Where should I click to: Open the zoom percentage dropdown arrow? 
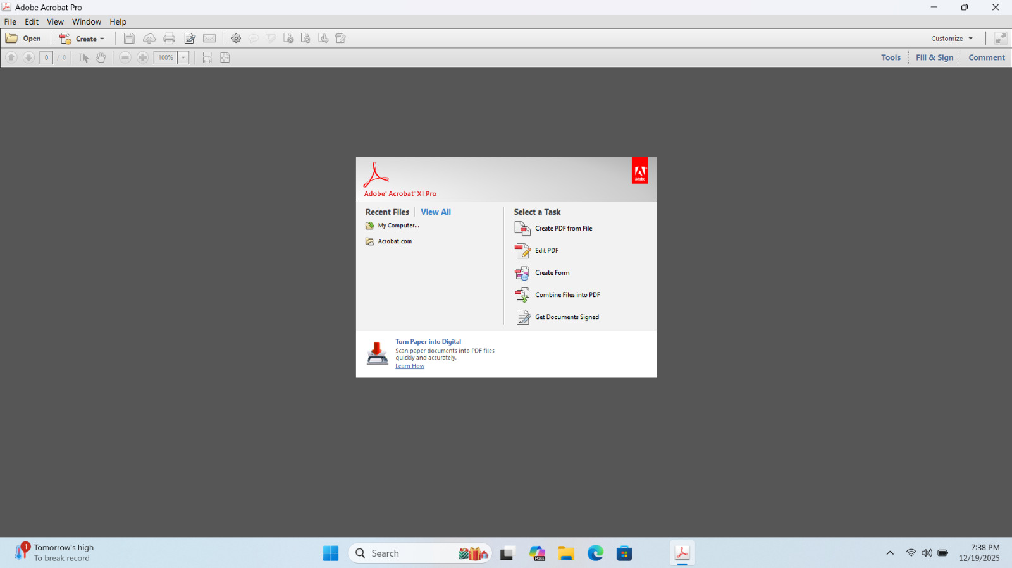(183, 57)
